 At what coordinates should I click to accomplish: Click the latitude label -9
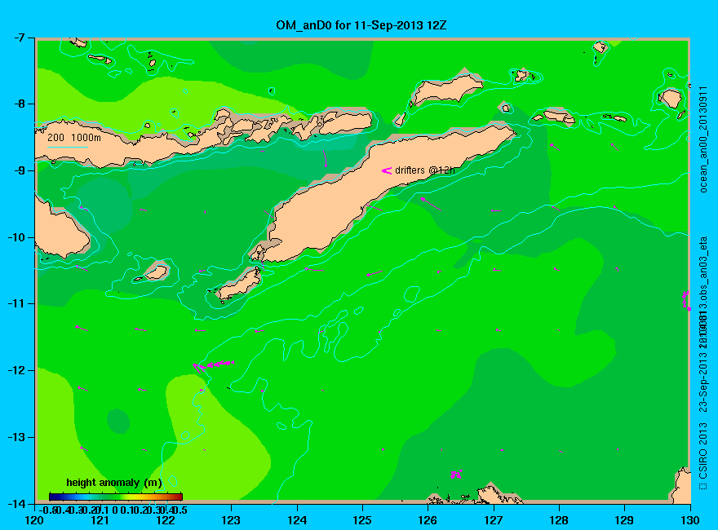click(x=18, y=170)
